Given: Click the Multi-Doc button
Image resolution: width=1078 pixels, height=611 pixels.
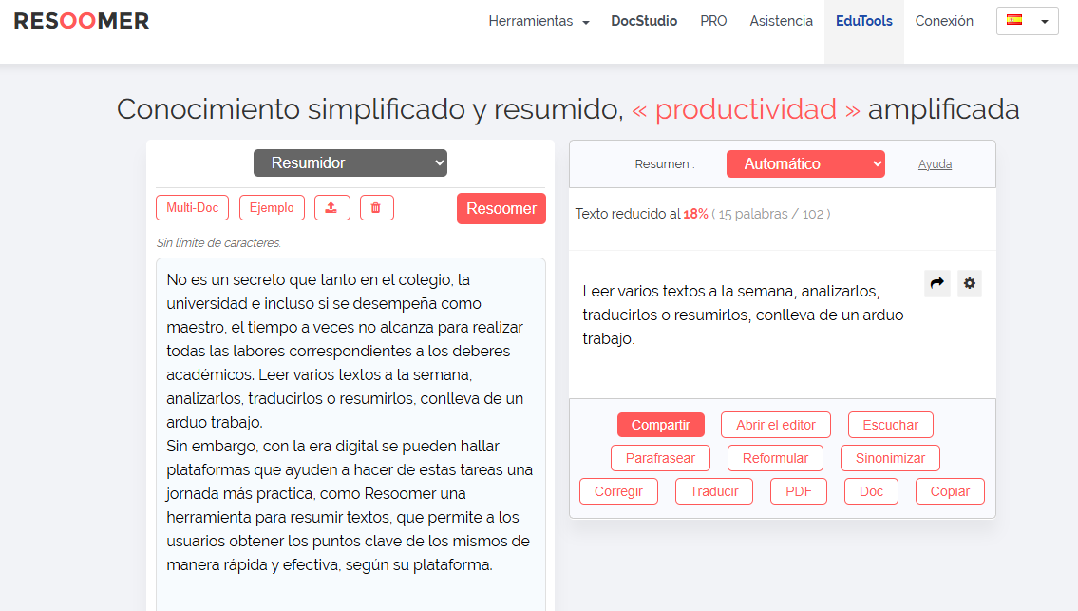Looking at the screenshot, I should [x=193, y=208].
